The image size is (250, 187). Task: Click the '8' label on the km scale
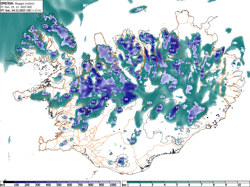tap(213, 185)
